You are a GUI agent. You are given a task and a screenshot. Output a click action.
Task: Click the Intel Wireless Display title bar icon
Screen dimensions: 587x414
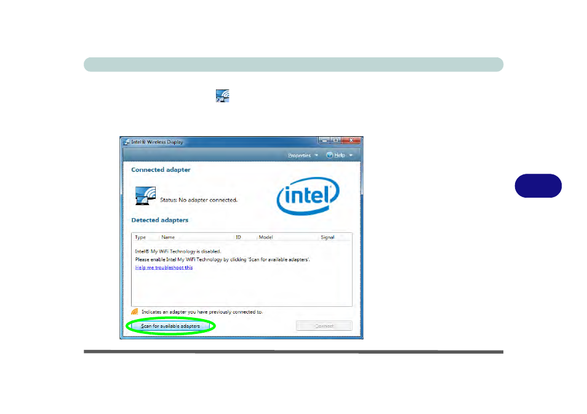tap(127, 142)
